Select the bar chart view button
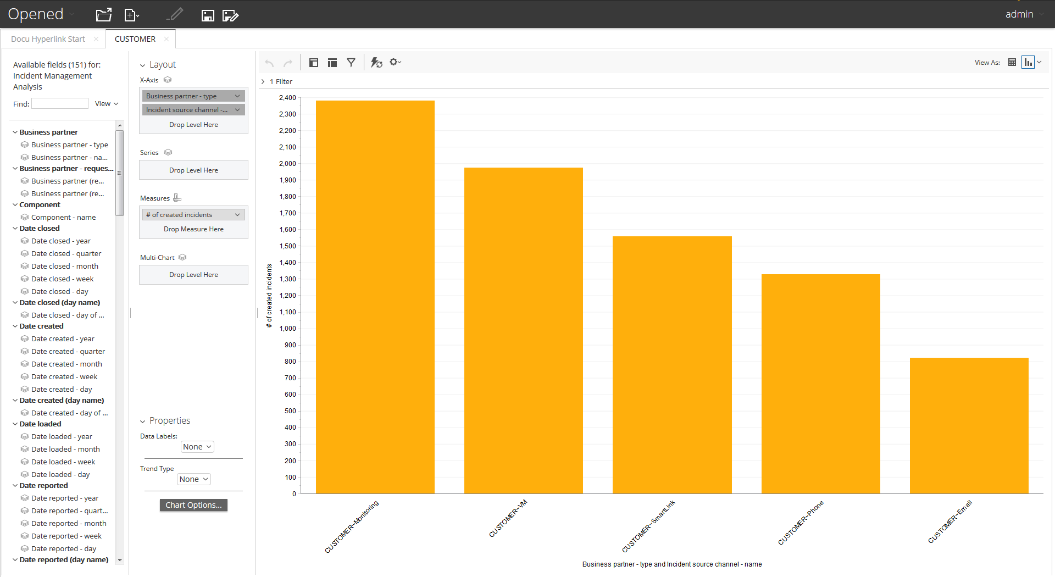1055x577 pixels. (x=1028, y=63)
